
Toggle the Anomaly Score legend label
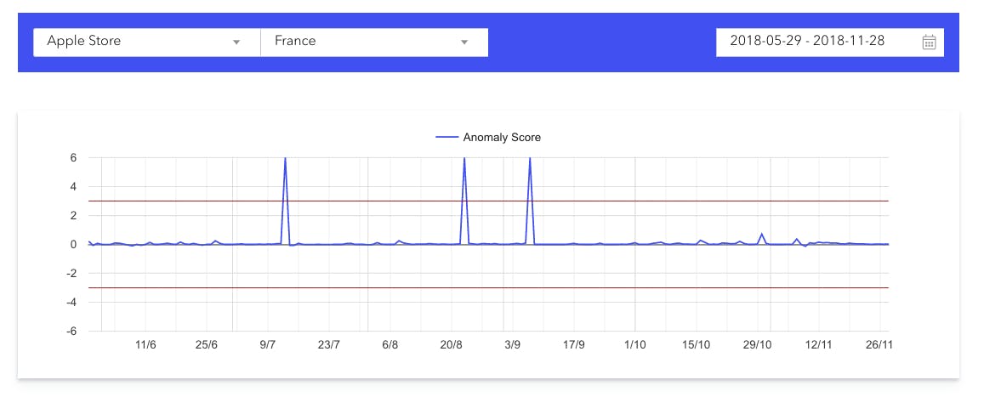click(x=502, y=137)
